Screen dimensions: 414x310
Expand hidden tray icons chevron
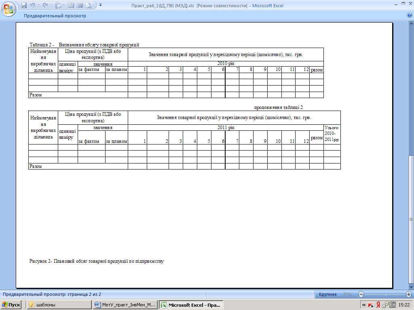[x=364, y=305]
